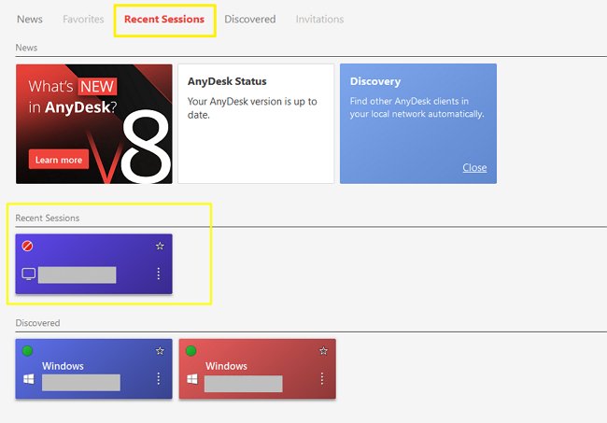Click online status dot on blue Windows tile
This screenshot has height=423, width=607.
(27, 351)
